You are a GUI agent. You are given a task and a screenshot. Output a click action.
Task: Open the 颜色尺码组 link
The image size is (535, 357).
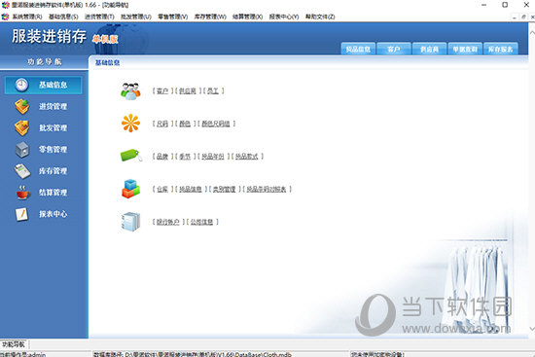[216, 124]
